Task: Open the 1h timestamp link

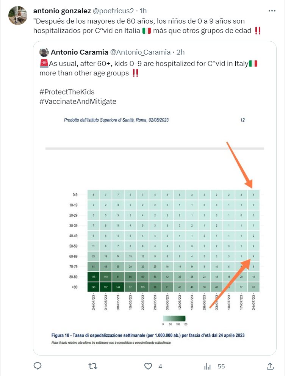Action: tap(143, 11)
